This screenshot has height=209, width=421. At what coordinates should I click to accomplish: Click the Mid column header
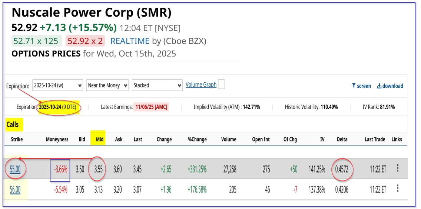pos(100,140)
